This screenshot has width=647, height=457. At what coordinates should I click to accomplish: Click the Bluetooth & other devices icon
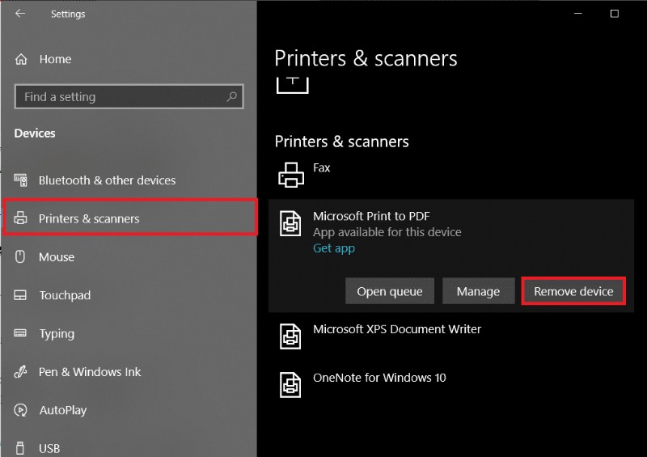point(21,180)
